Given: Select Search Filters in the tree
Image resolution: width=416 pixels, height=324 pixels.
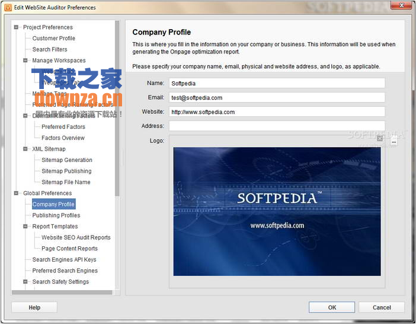Looking at the screenshot, I should coord(50,49).
